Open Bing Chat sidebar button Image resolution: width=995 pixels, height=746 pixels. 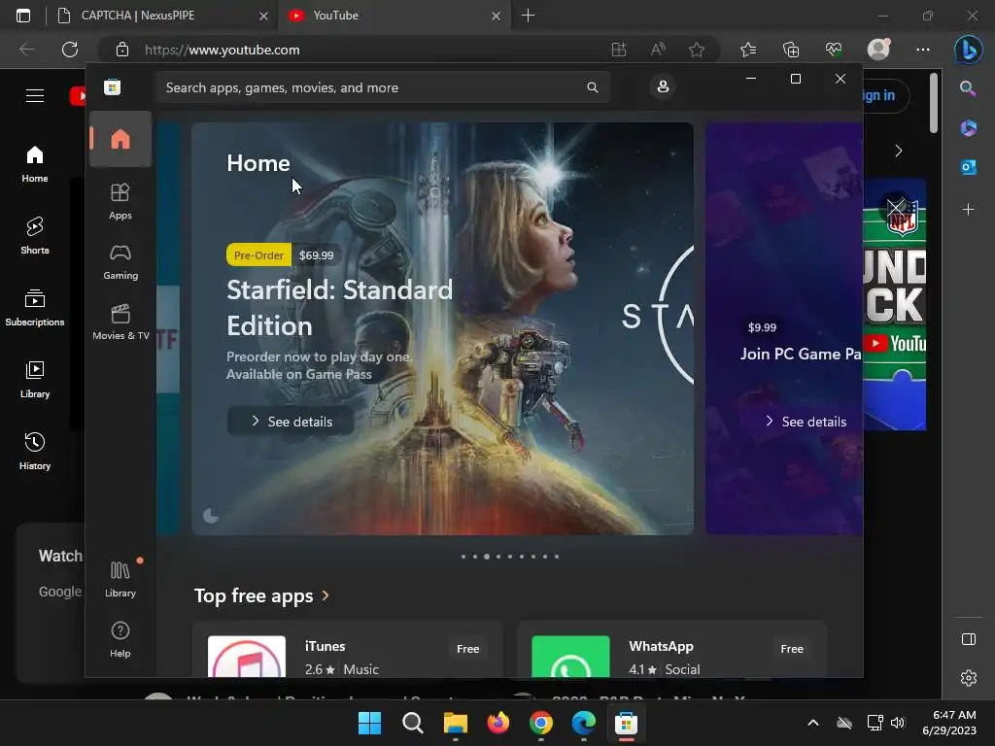pos(969,50)
